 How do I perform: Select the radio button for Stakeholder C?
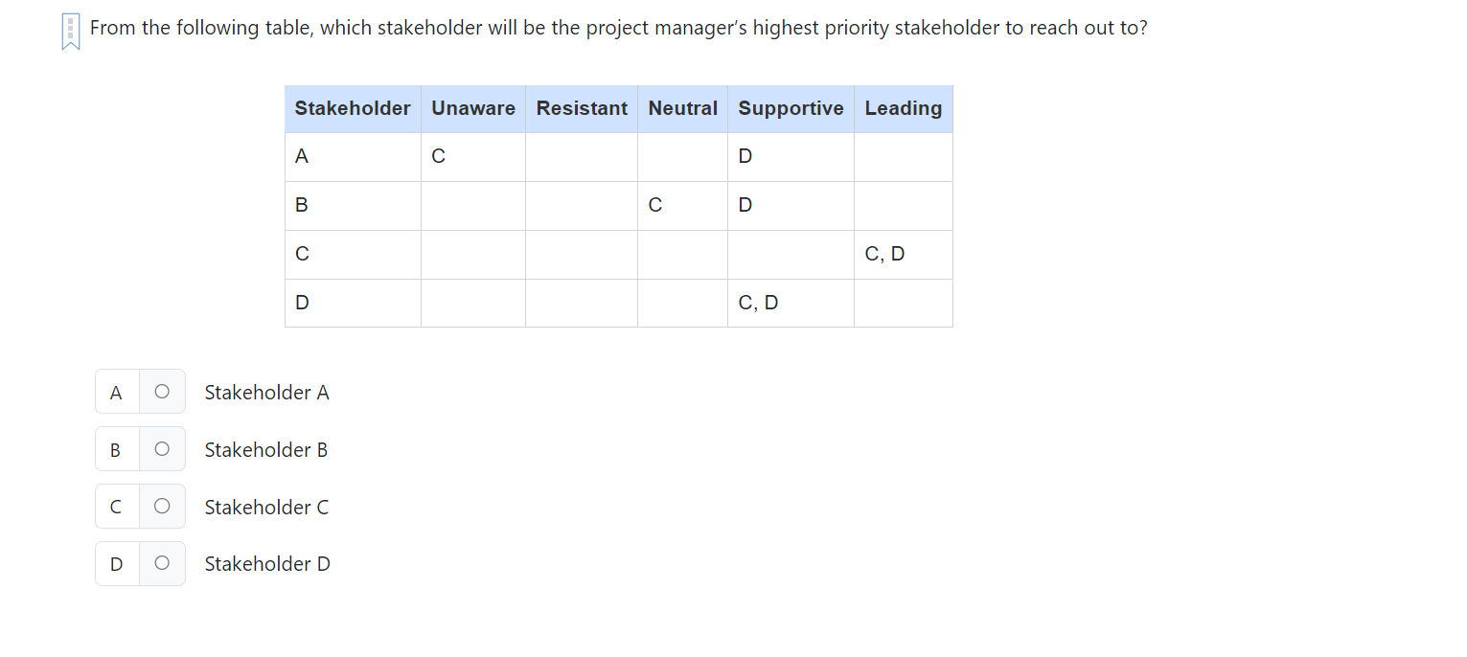point(162,506)
